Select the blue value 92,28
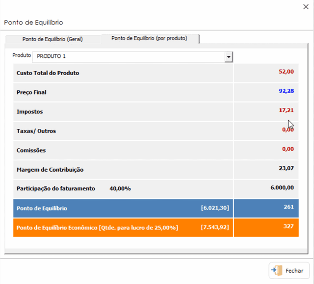 287,91
